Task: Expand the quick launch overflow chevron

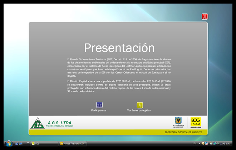Action: pos(28,143)
